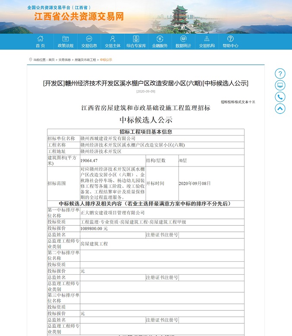Select 中标公示 in the breadcrumb
The image size is (292, 336).
[x=106, y=60]
